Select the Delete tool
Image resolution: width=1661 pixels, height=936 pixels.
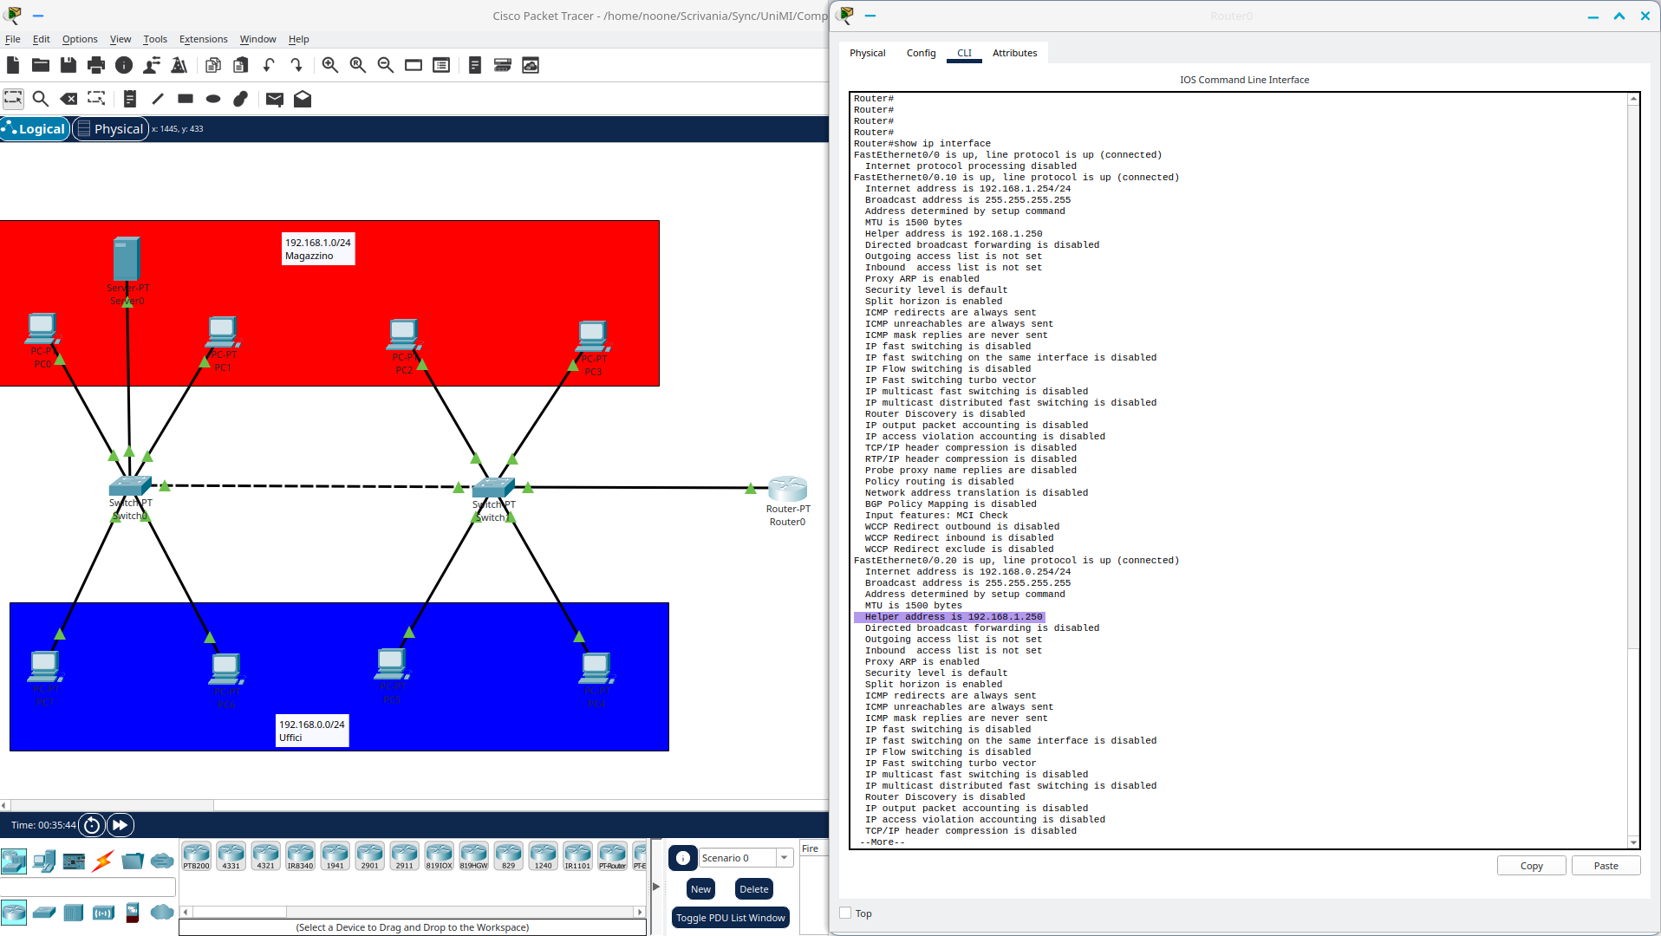click(68, 99)
